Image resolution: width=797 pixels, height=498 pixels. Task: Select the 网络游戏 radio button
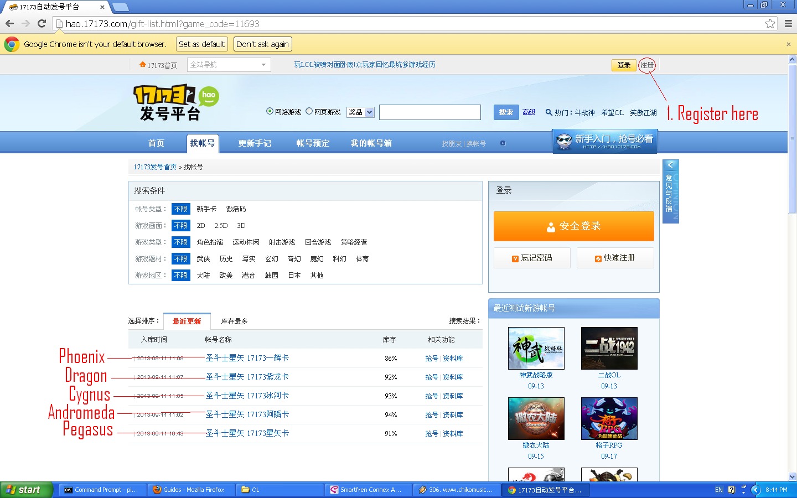click(270, 111)
